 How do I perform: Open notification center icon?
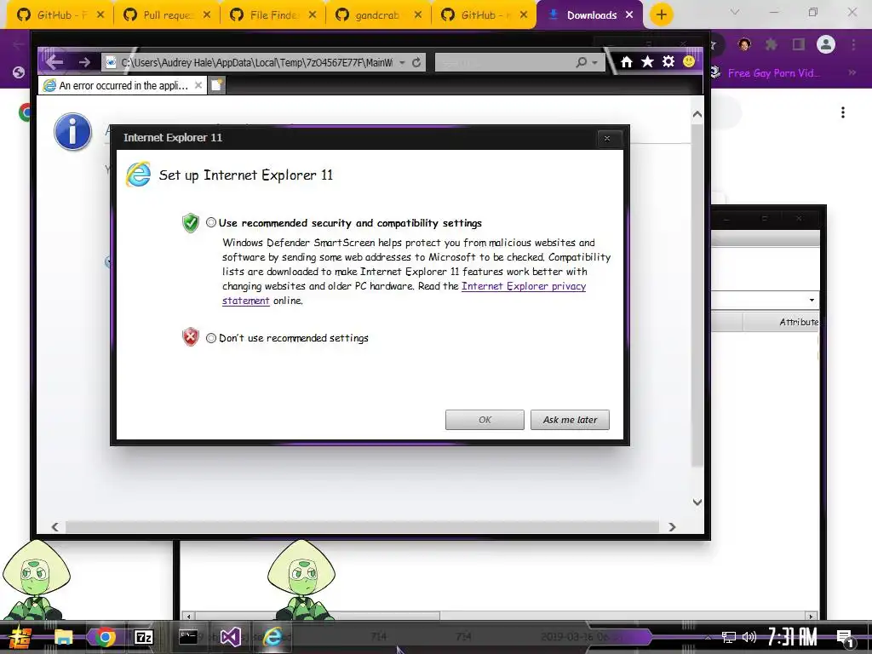coord(845,638)
